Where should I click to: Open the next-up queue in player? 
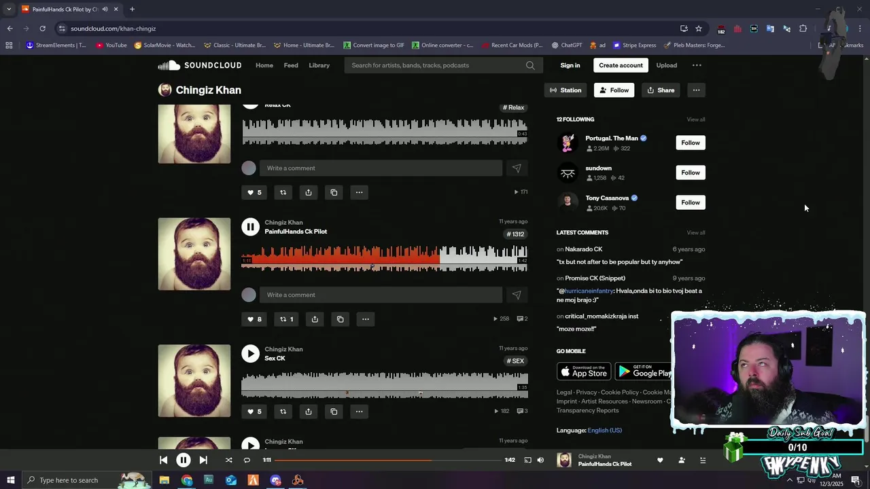[x=702, y=460]
